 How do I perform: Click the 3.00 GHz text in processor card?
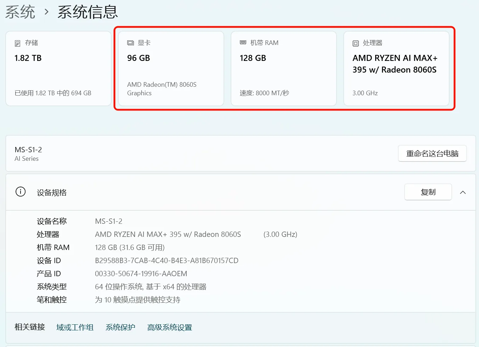coord(365,93)
